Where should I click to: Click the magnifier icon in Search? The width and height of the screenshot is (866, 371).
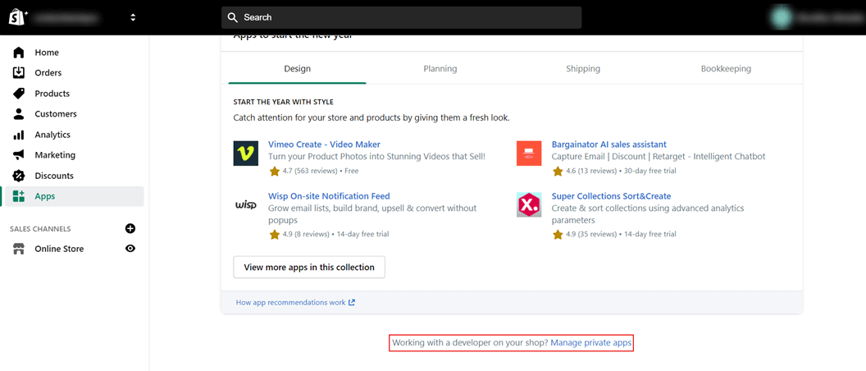(x=233, y=18)
